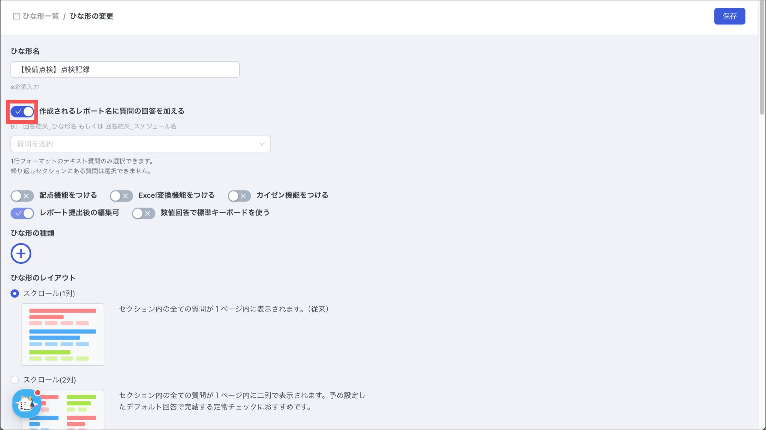Toggle off adding question answers to report name
766x430 pixels.
pos(22,111)
